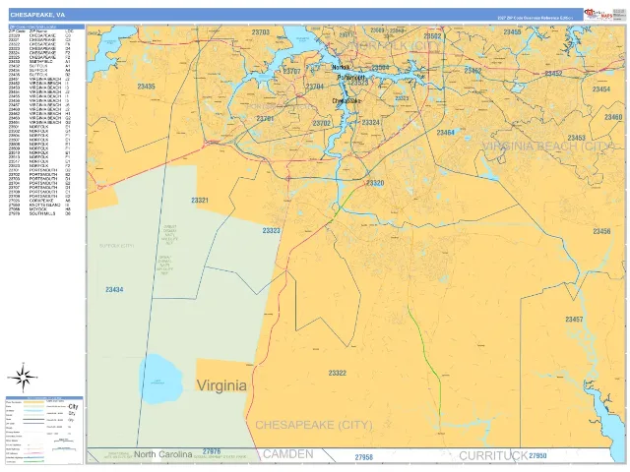Select the 23464 ZIP code label
The height and width of the screenshot is (472, 630).
tap(446, 132)
